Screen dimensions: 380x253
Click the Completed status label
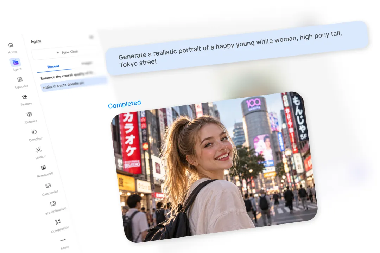[x=124, y=104]
